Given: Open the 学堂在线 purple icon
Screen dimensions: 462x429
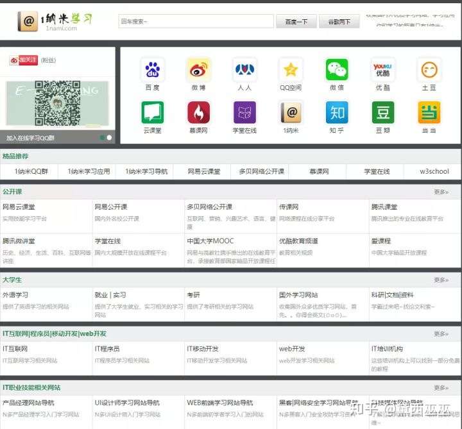Looking at the screenshot, I should pyautogui.click(x=244, y=112).
